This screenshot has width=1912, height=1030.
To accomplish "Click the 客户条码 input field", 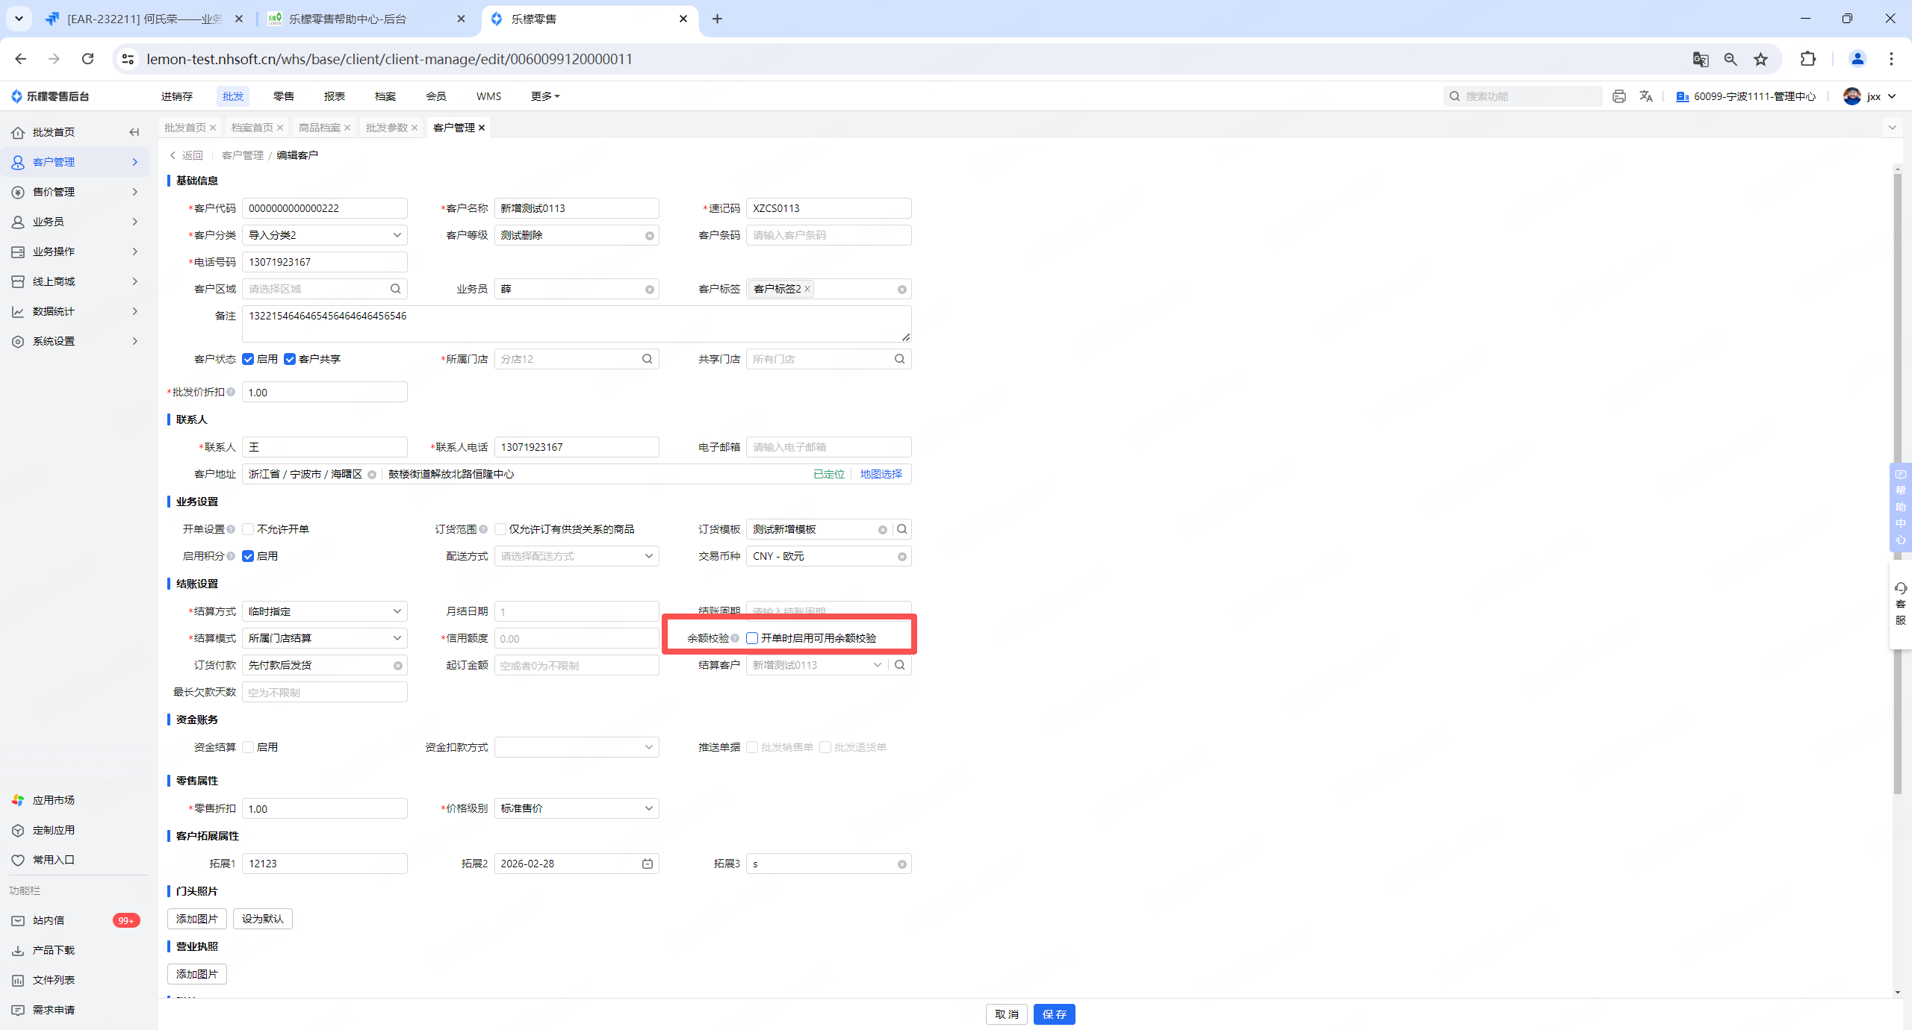I will coord(828,235).
